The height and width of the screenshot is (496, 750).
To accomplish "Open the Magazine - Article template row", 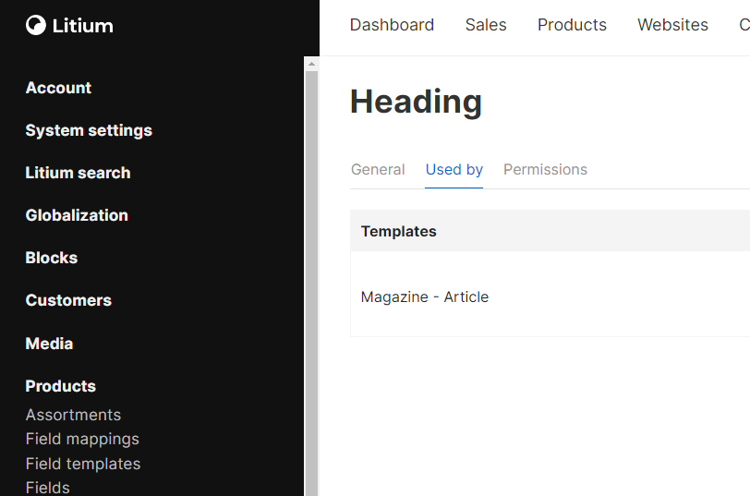I will point(425,297).
